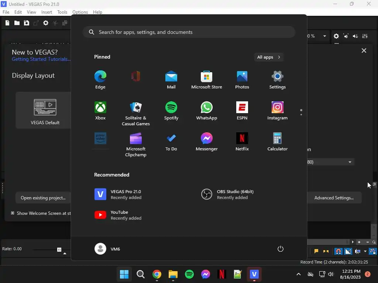378x283 pixels.
Task: Open project properties gear in VEGAS toolbar
Action: point(45,23)
